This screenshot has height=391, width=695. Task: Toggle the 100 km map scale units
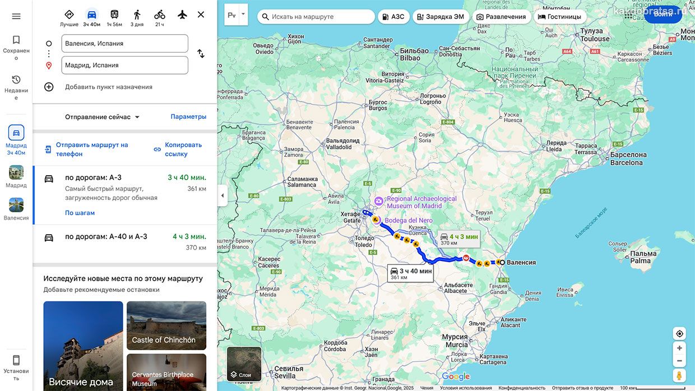click(653, 388)
